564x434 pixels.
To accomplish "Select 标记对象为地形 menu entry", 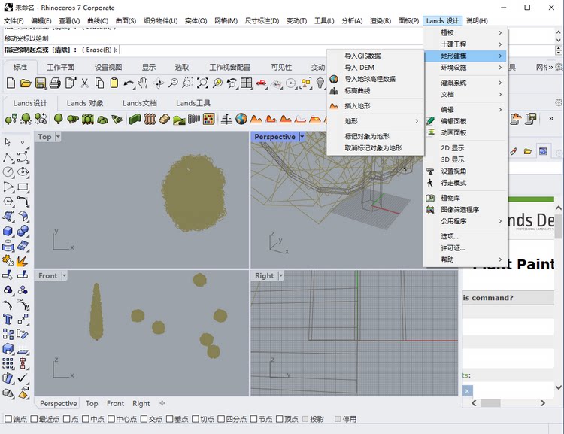I will pos(375,136).
